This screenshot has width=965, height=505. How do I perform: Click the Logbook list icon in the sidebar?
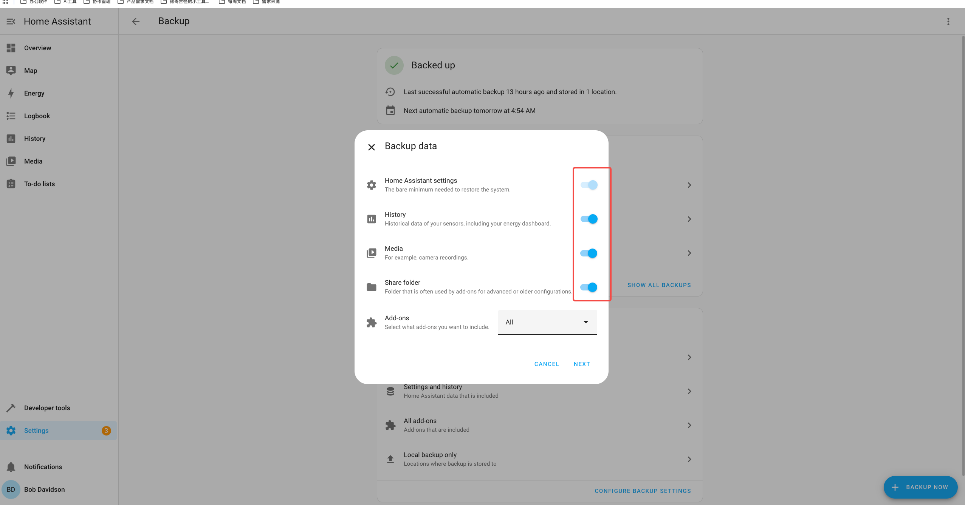pyautogui.click(x=11, y=116)
